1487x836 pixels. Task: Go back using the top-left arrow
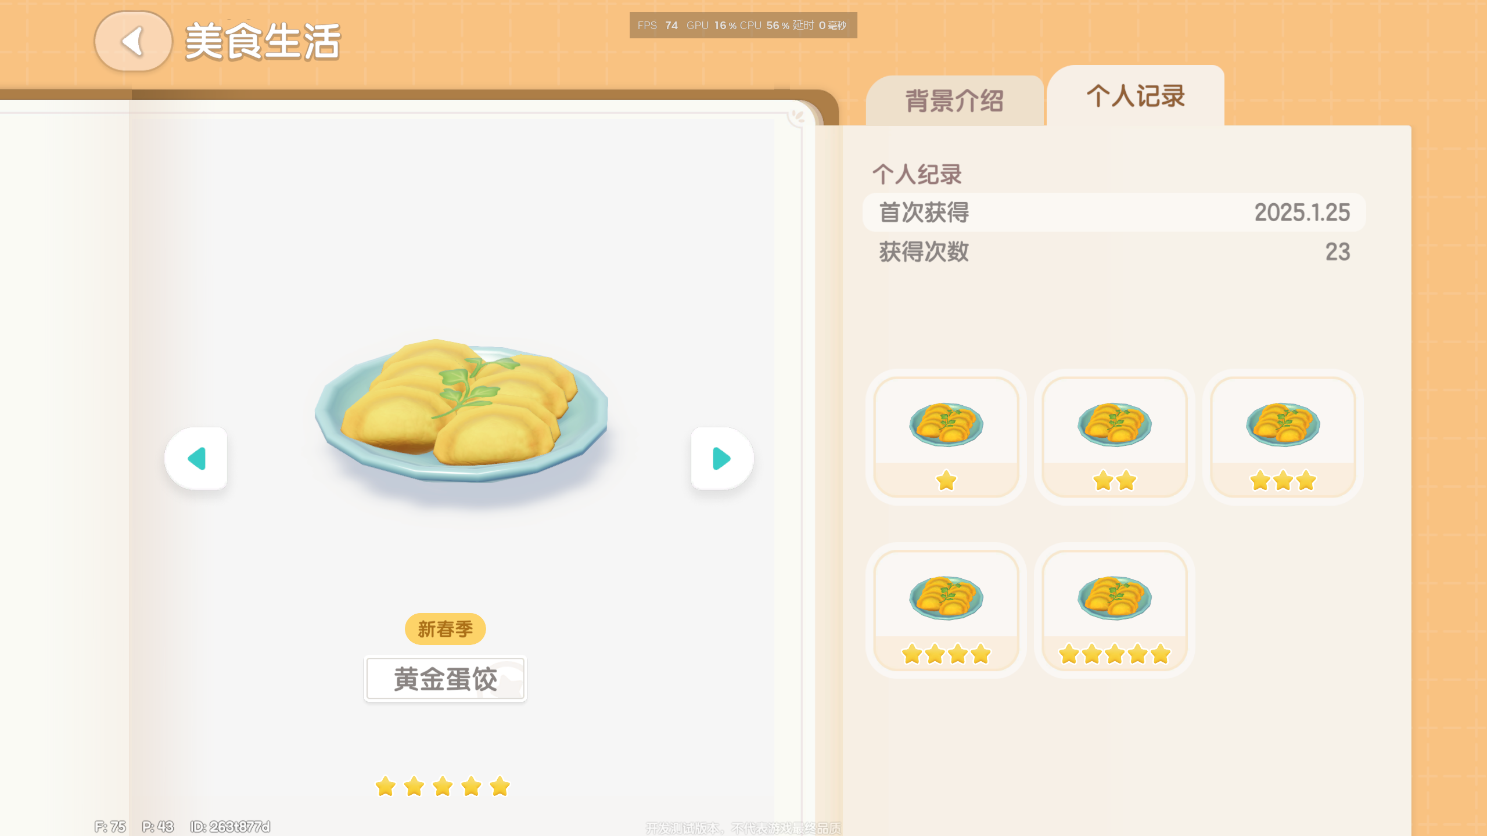(x=133, y=41)
